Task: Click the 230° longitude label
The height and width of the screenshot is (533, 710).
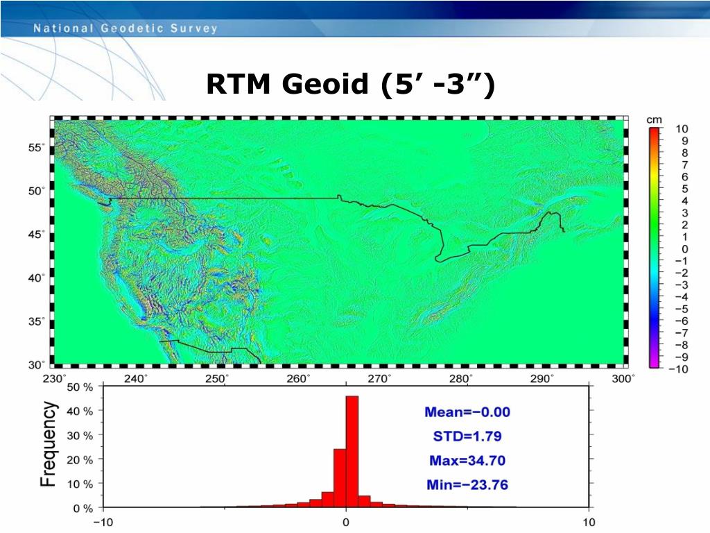Action: (x=55, y=378)
